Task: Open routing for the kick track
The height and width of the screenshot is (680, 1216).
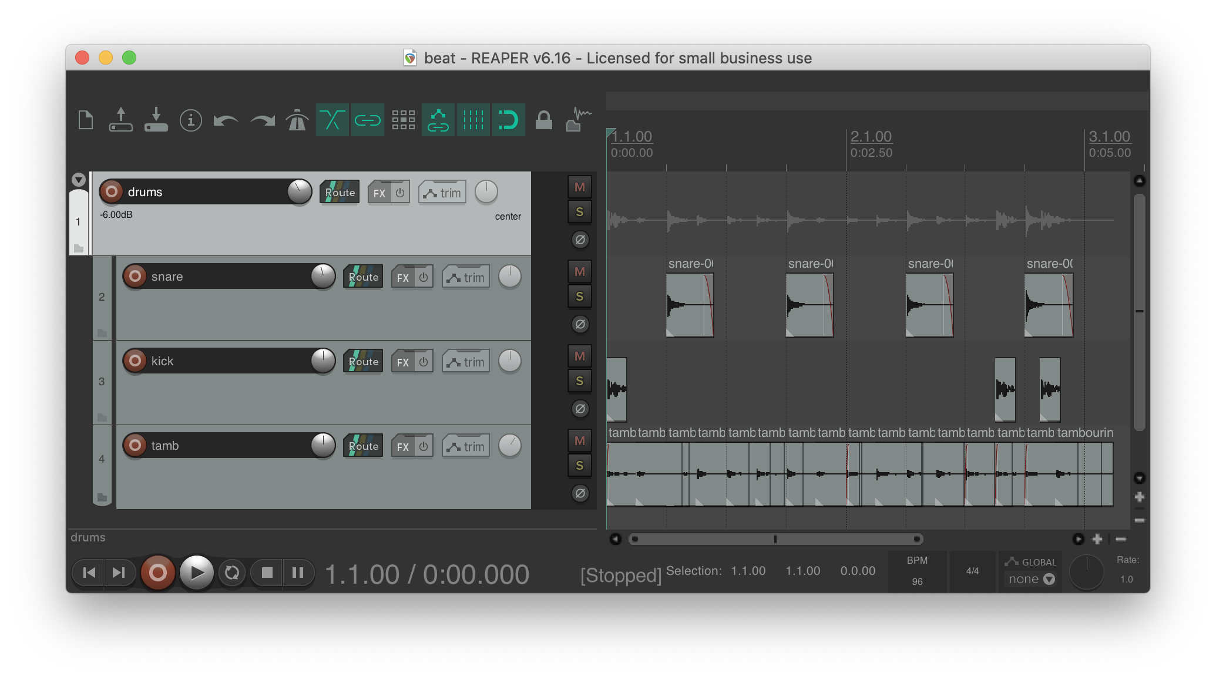Action: pos(362,361)
